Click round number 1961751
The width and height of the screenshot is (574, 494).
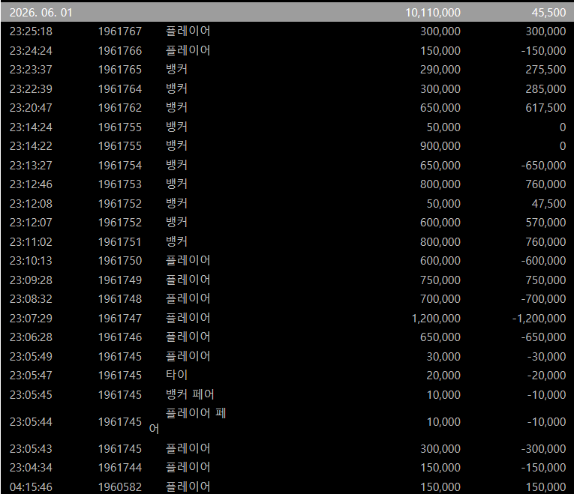click(120, 241)
